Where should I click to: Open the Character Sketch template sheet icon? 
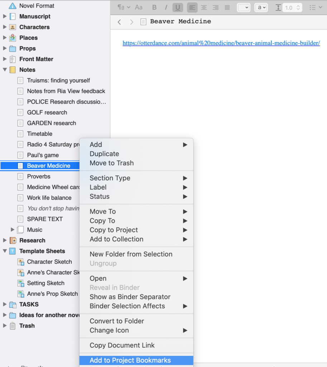(x=21, y=262)
